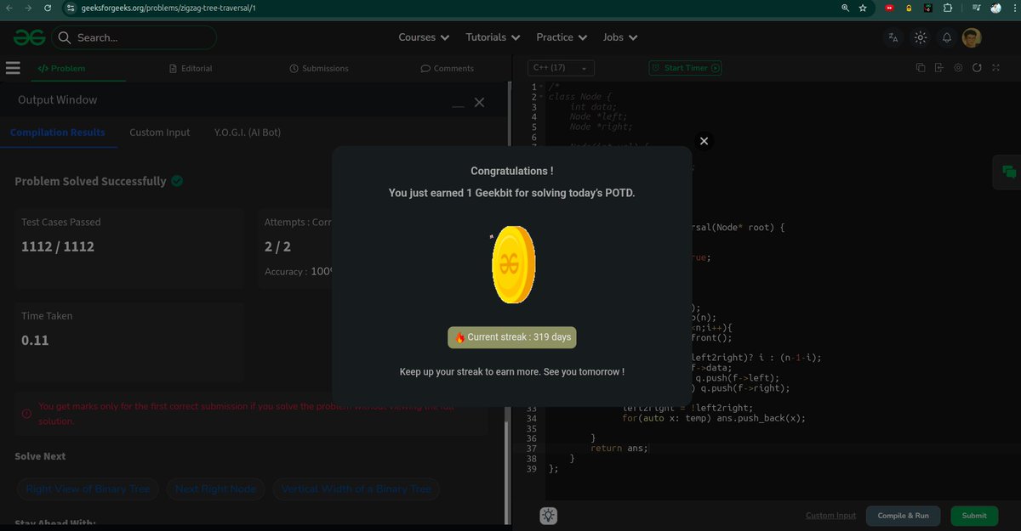
Task: Focus the Search input field
Action: 134,37
